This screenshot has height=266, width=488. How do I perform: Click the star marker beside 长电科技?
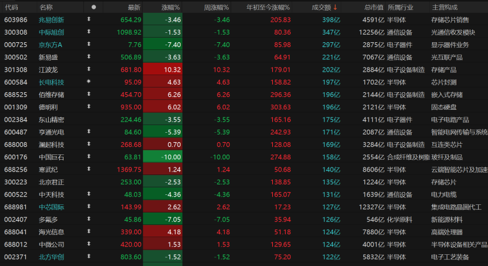(x=89, y=82)
